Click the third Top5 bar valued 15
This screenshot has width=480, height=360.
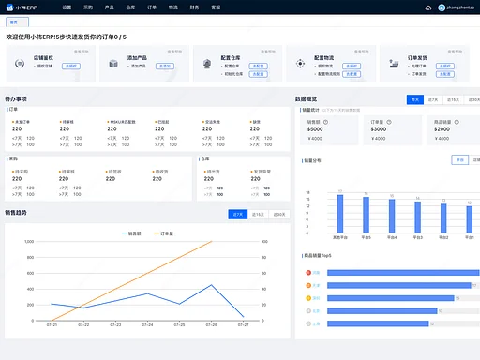[x=391, y=298]
